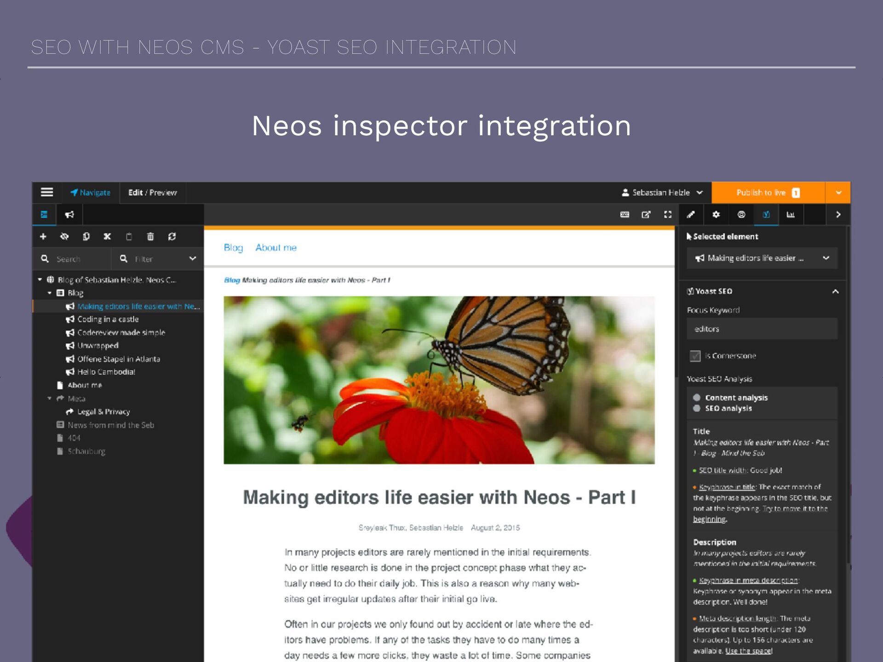Open Keyphrase in meta description link
The height and width of the screenshot is (662, 883).
point(749,580)
